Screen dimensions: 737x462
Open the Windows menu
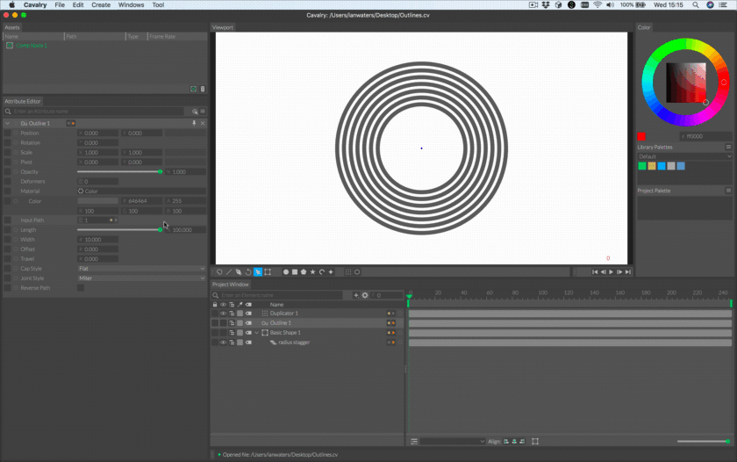coord(131,4)
